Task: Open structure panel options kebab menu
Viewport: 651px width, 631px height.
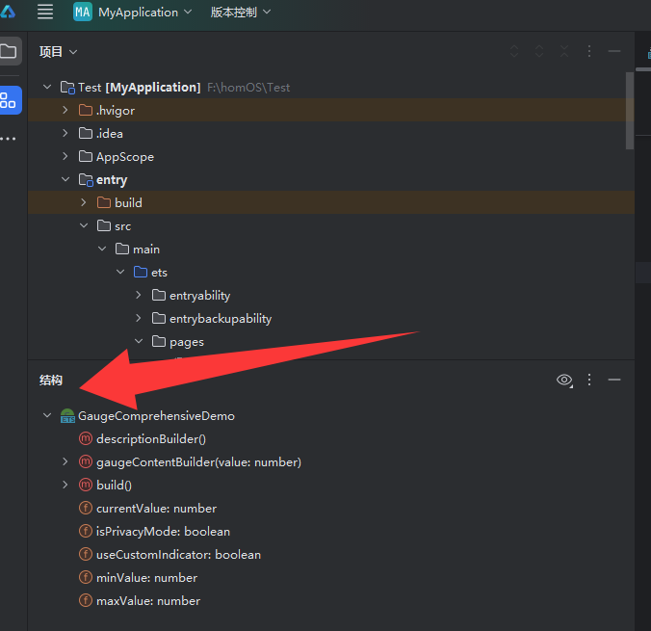Action: 588,380
